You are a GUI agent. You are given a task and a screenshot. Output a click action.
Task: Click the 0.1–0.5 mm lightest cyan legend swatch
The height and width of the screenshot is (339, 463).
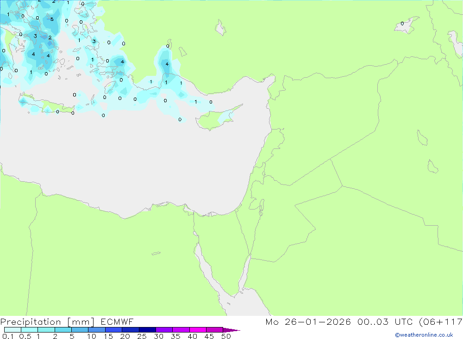pyautogui.click(x=13, y=330)
